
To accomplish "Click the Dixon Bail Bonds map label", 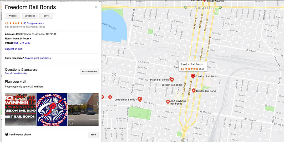I will 159,80.
